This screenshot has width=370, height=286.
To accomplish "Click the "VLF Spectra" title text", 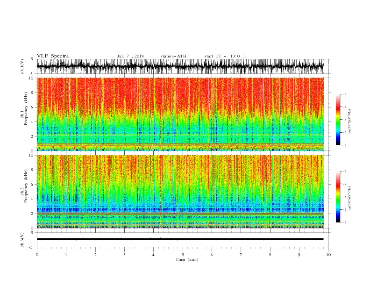I will (x=53, y=56).
